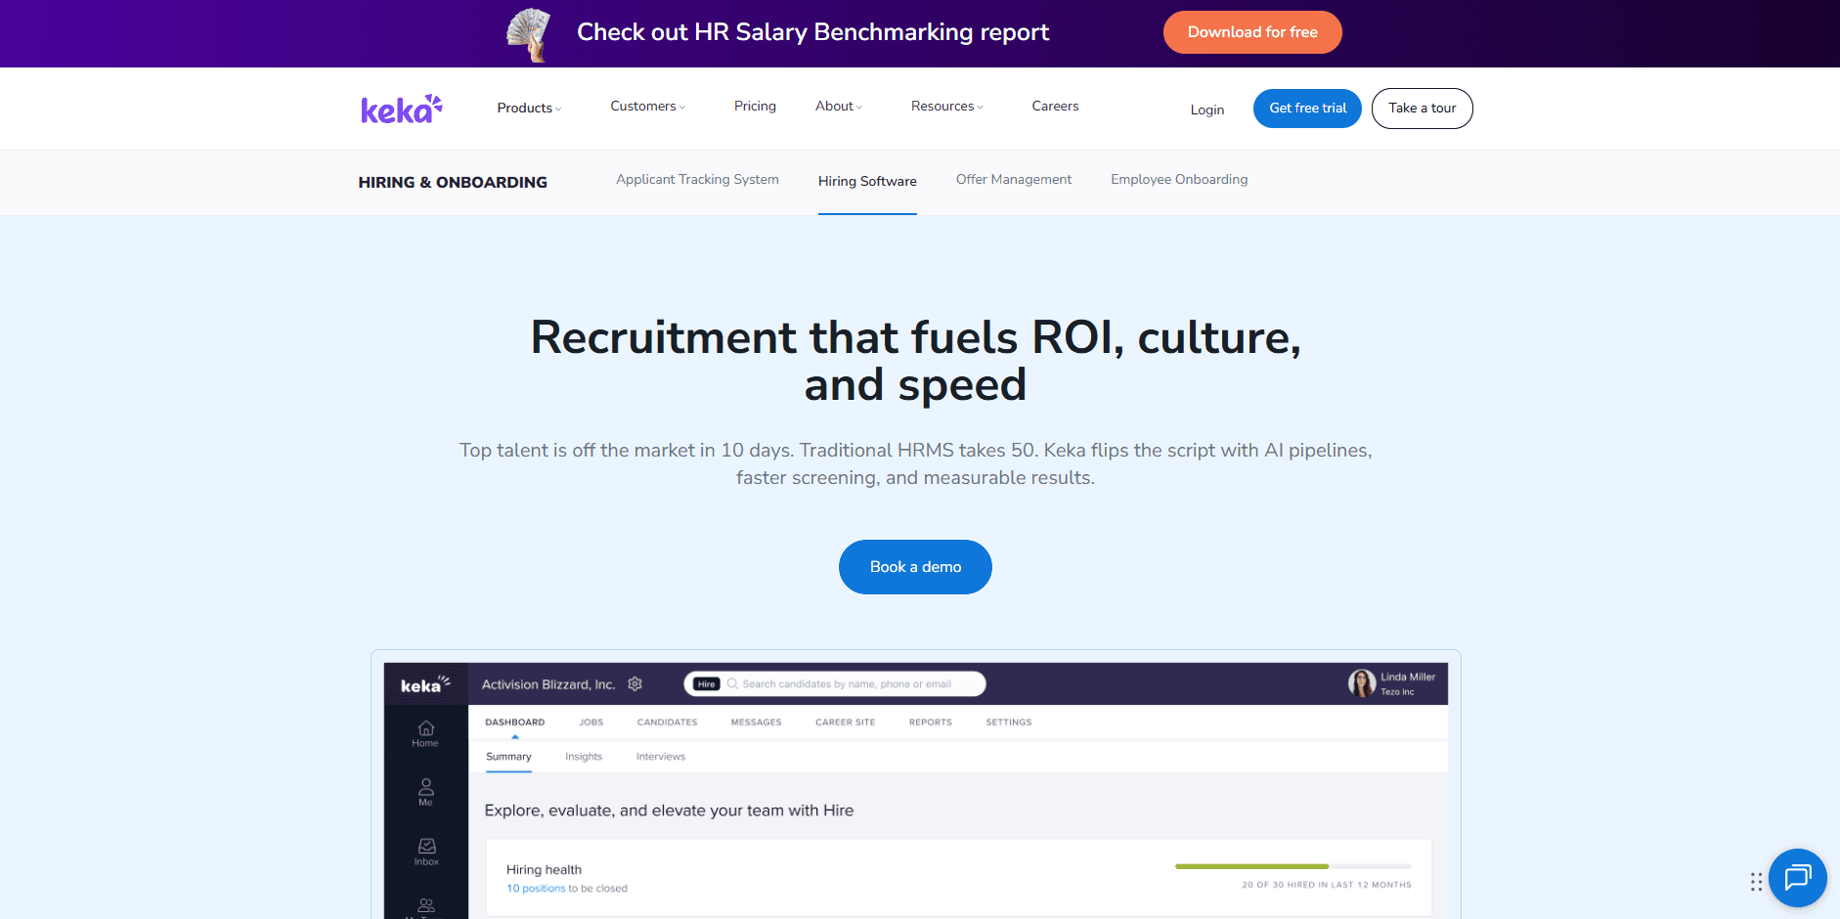Click the Get free trial button
This screenshot has width=1840, height=919.
tap(1307, 108)
